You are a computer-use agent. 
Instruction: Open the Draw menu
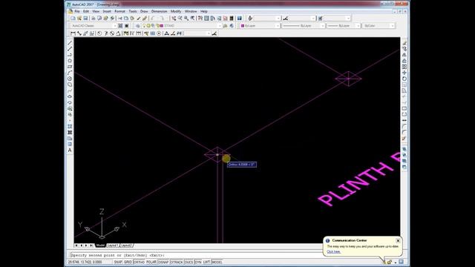(x=144, y=11)
